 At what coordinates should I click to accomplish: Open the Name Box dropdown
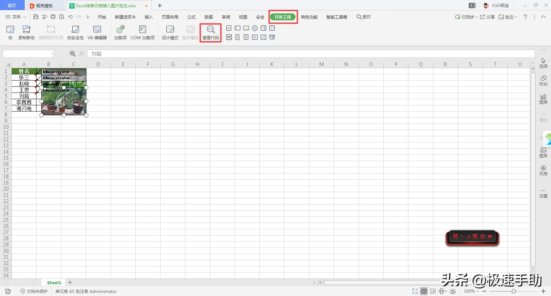coord(52,54)
